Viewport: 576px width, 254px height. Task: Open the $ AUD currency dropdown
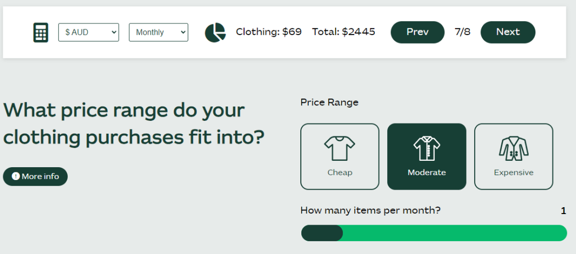click(x=89, y=32)
